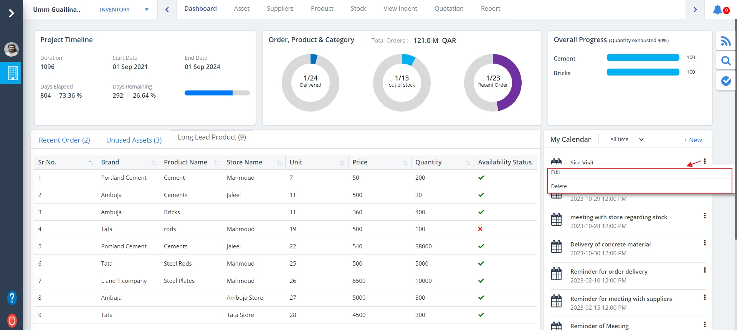This screenshot has height=330, width=737.
Task: Switch to the Recent Order (2) tab
Action: [x=64, y=140]
